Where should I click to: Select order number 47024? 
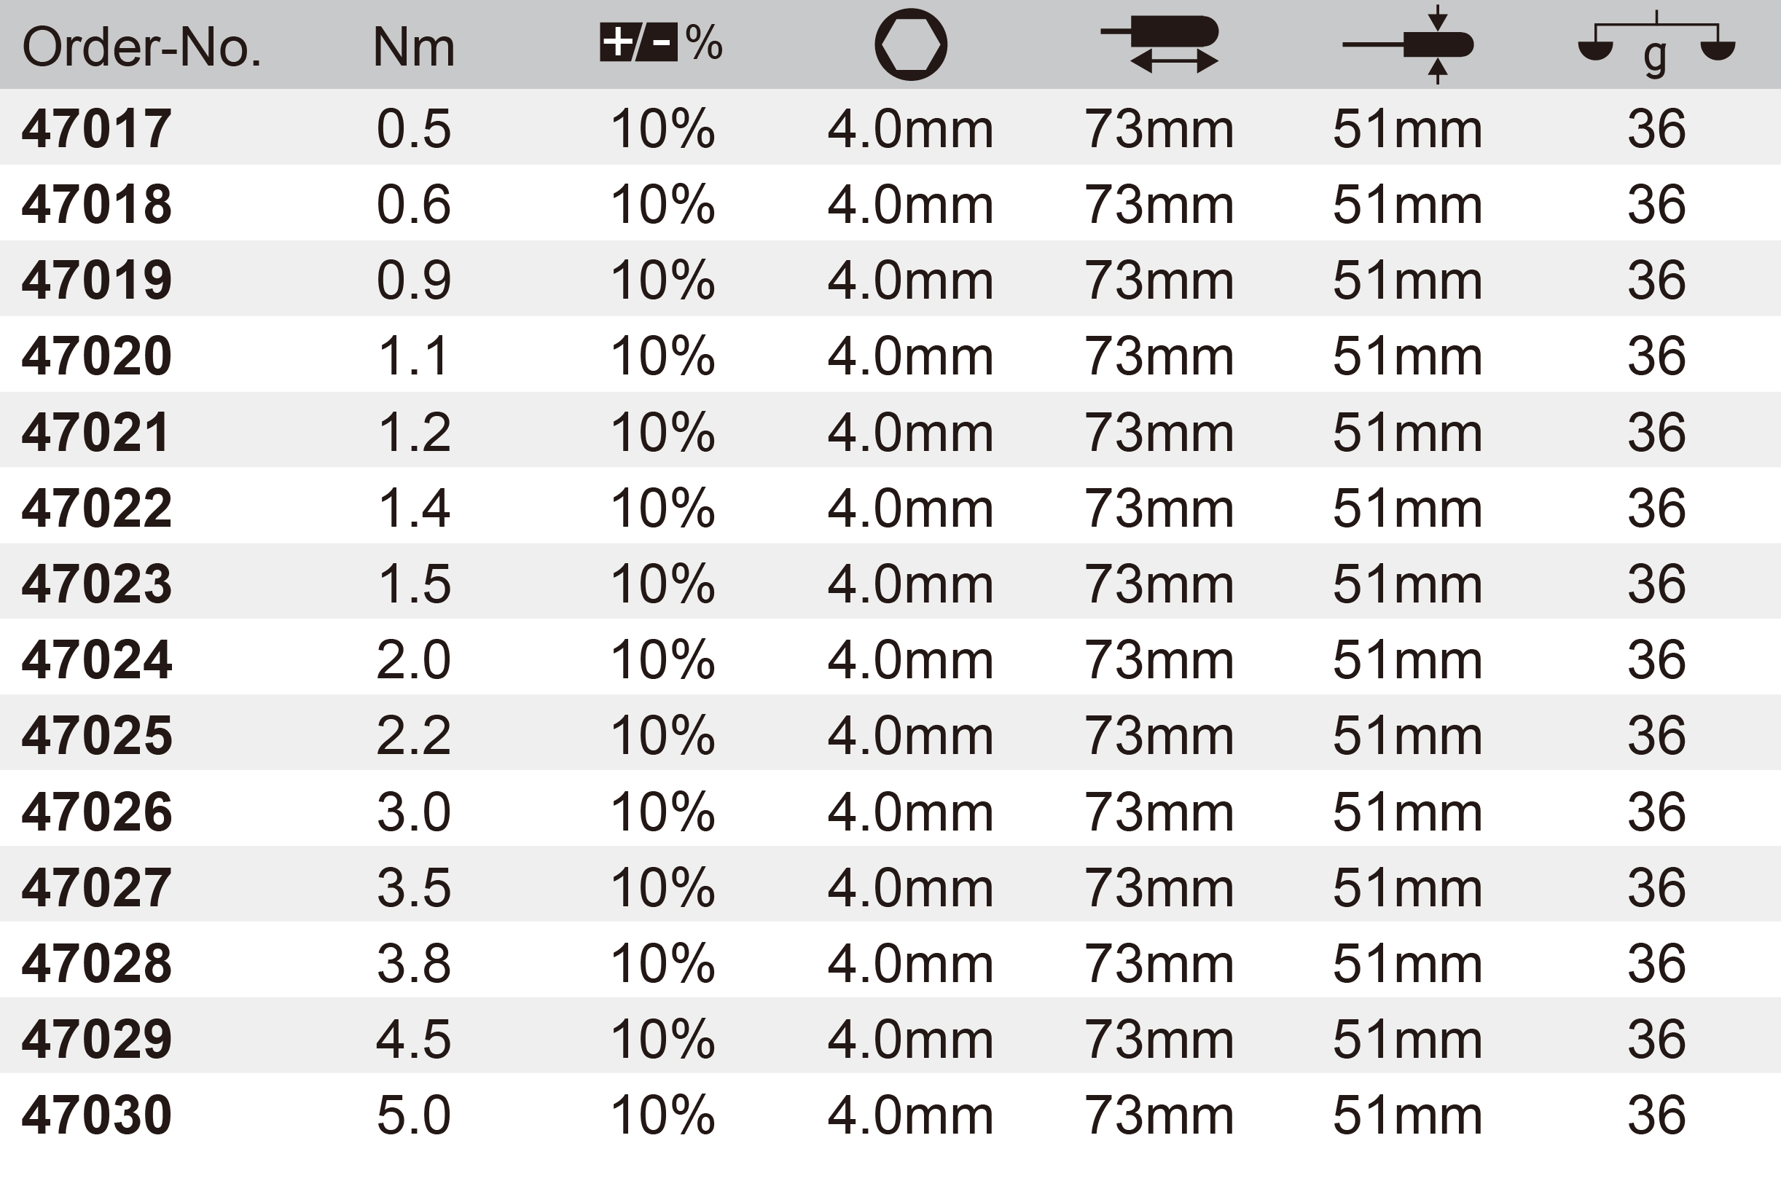pyautogui.click(x=97, y=659)
